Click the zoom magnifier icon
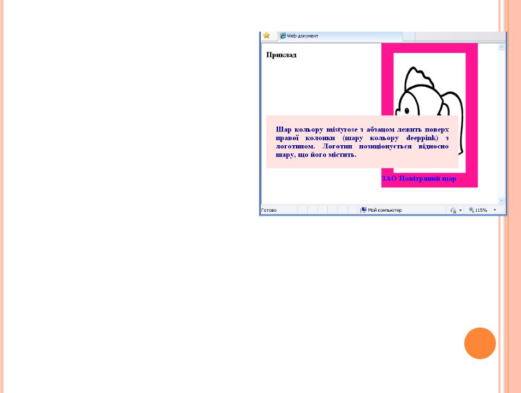The image size is (521, 393). [x=471, y=210]
